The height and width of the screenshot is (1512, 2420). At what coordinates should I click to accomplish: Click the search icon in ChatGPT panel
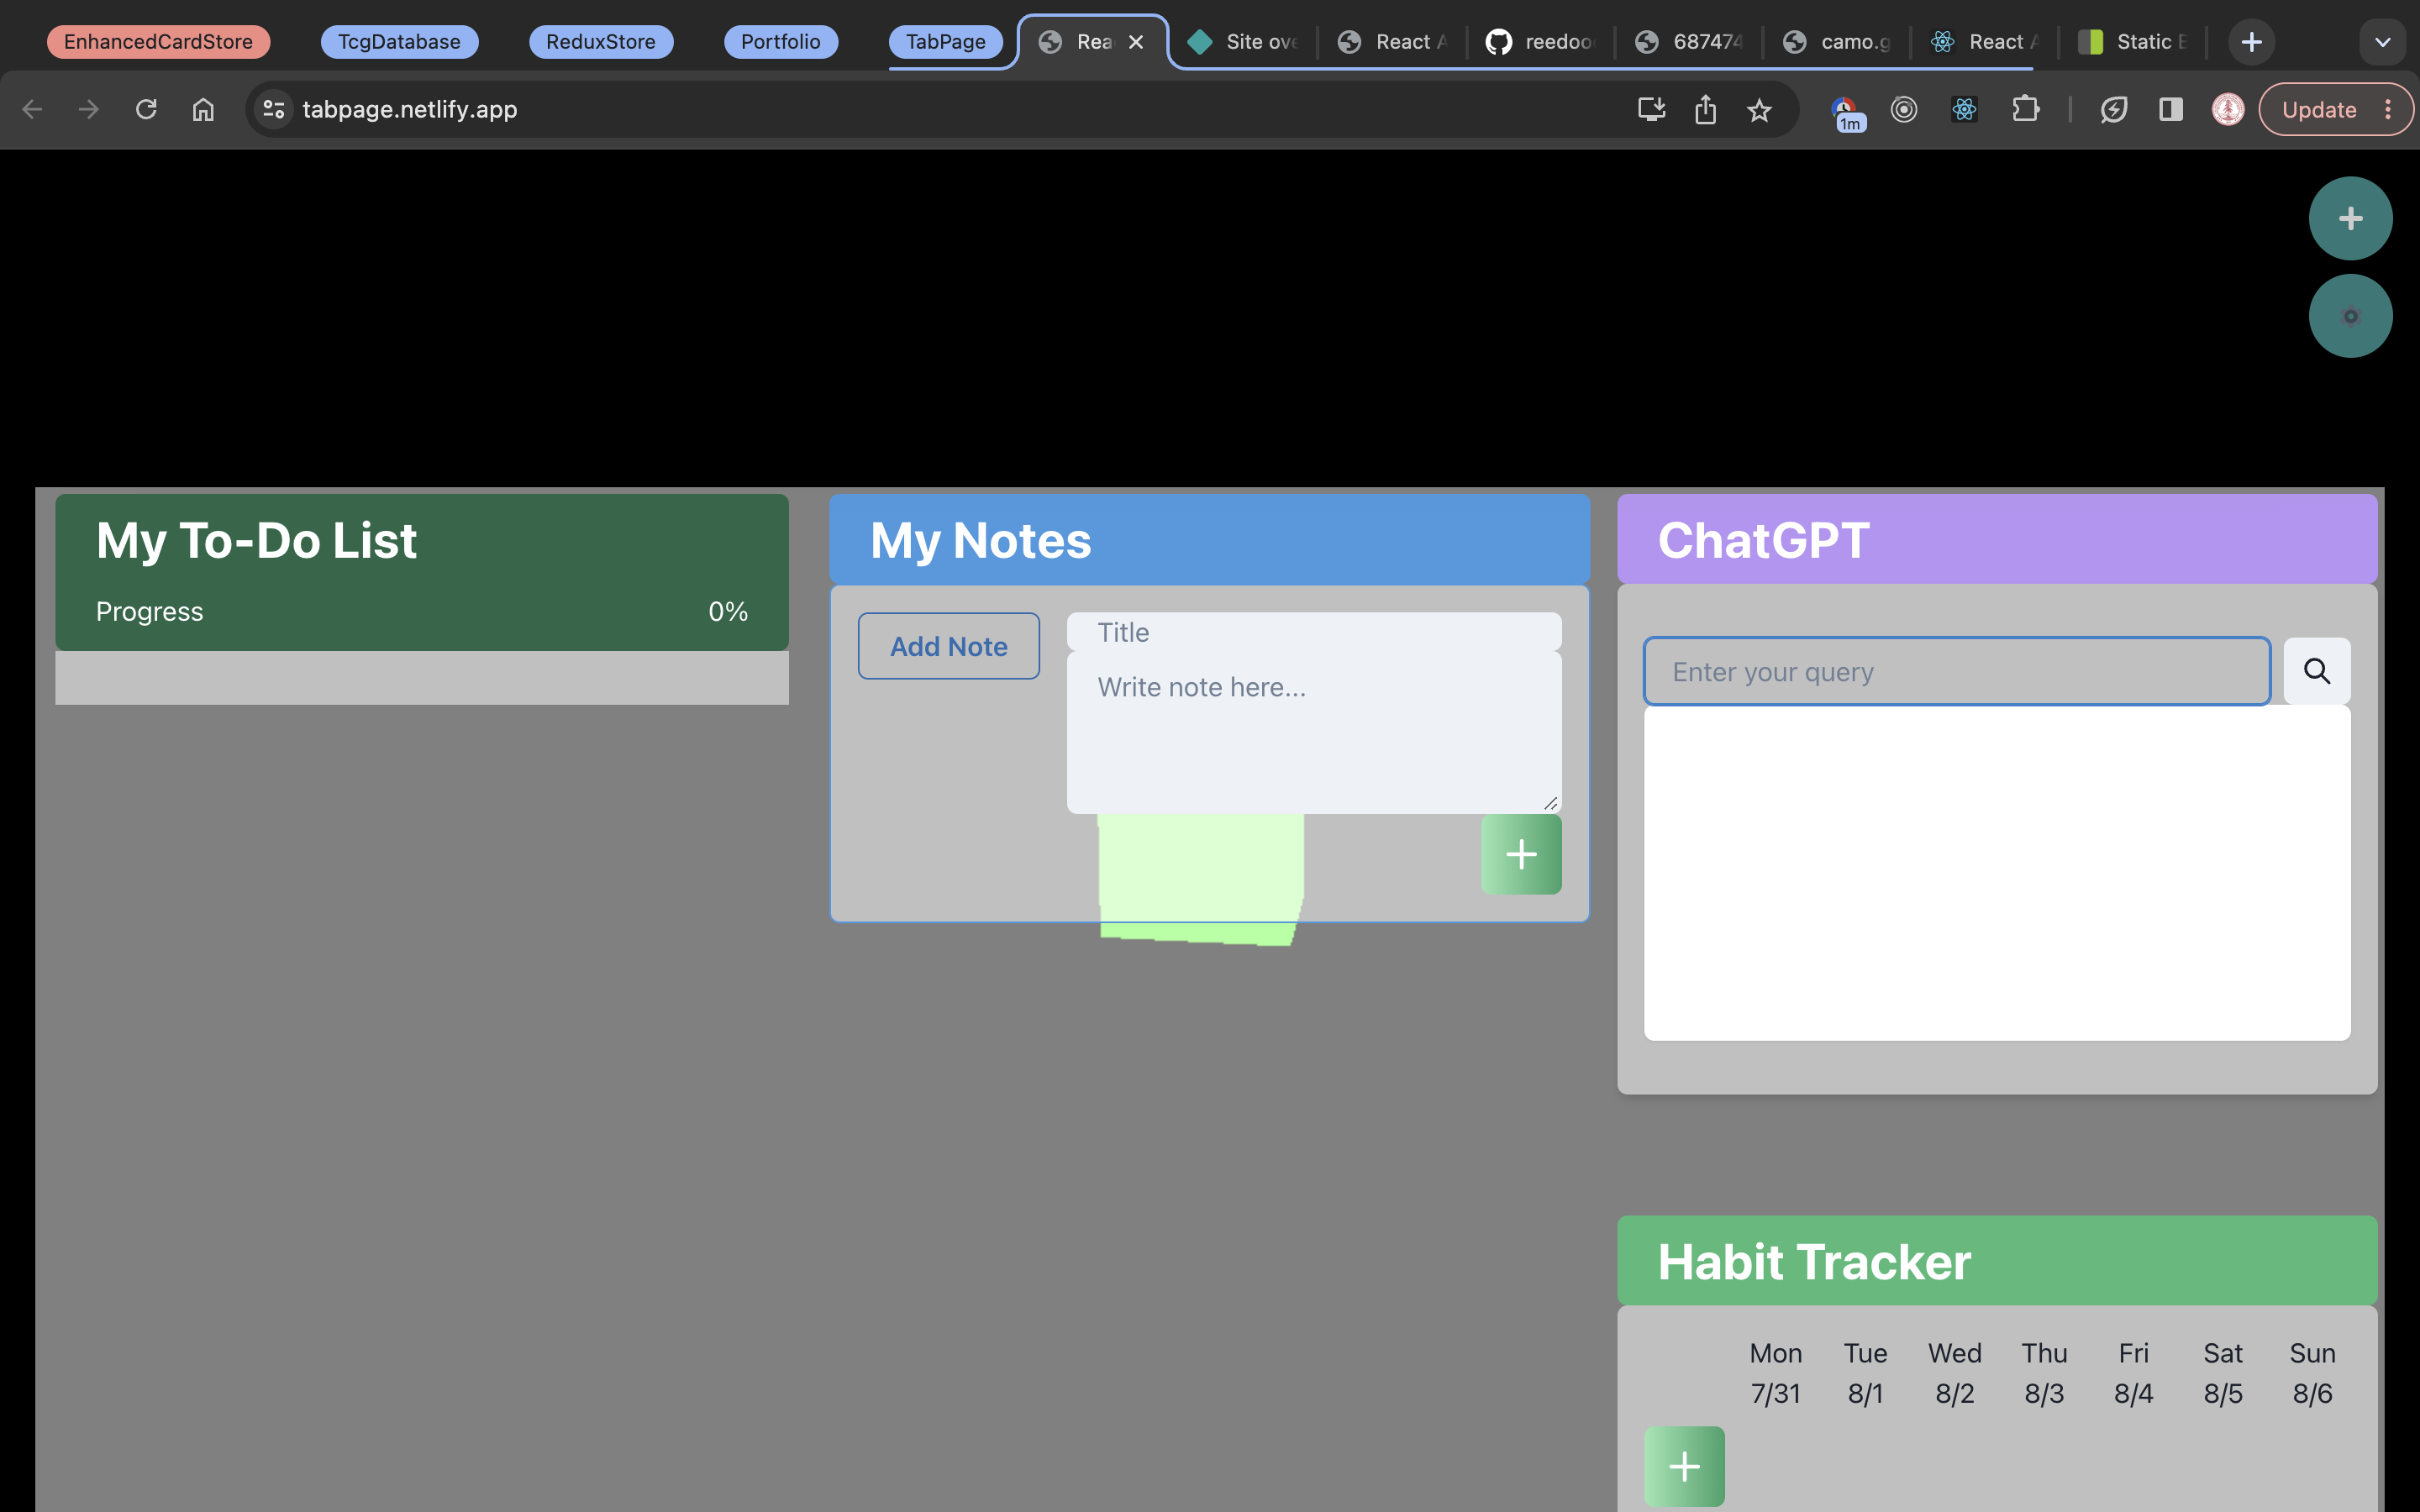(x=2317, y=670)
